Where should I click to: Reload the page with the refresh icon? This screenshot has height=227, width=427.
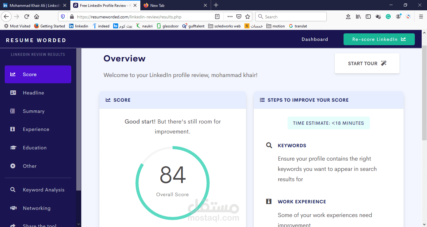pyautogui.click(x=27, y=17)
